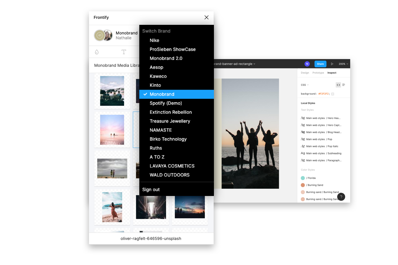Click the Present play icon in Figma
The height and width of the screenshot is (265, 398).
[332, 64]
